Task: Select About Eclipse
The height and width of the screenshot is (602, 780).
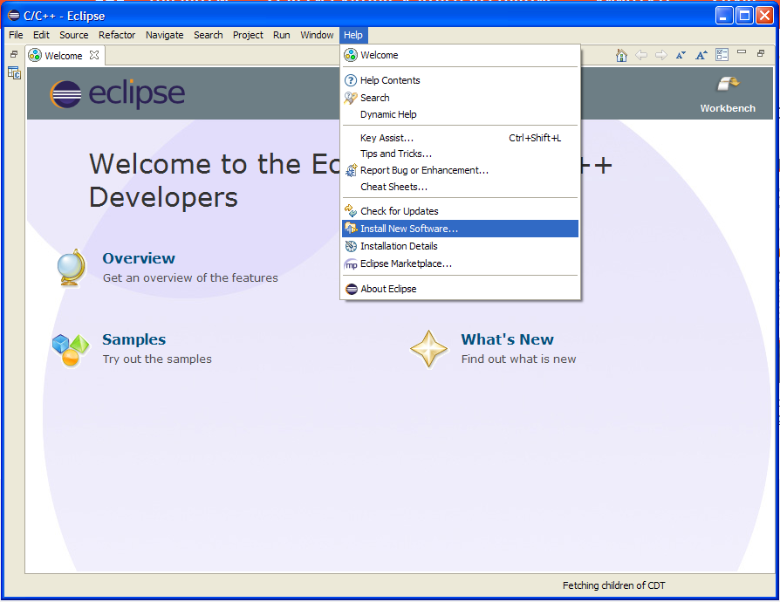Action: coord(460,289)
